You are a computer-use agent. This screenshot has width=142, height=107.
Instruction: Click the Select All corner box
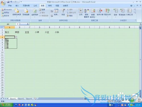(2, 27)
